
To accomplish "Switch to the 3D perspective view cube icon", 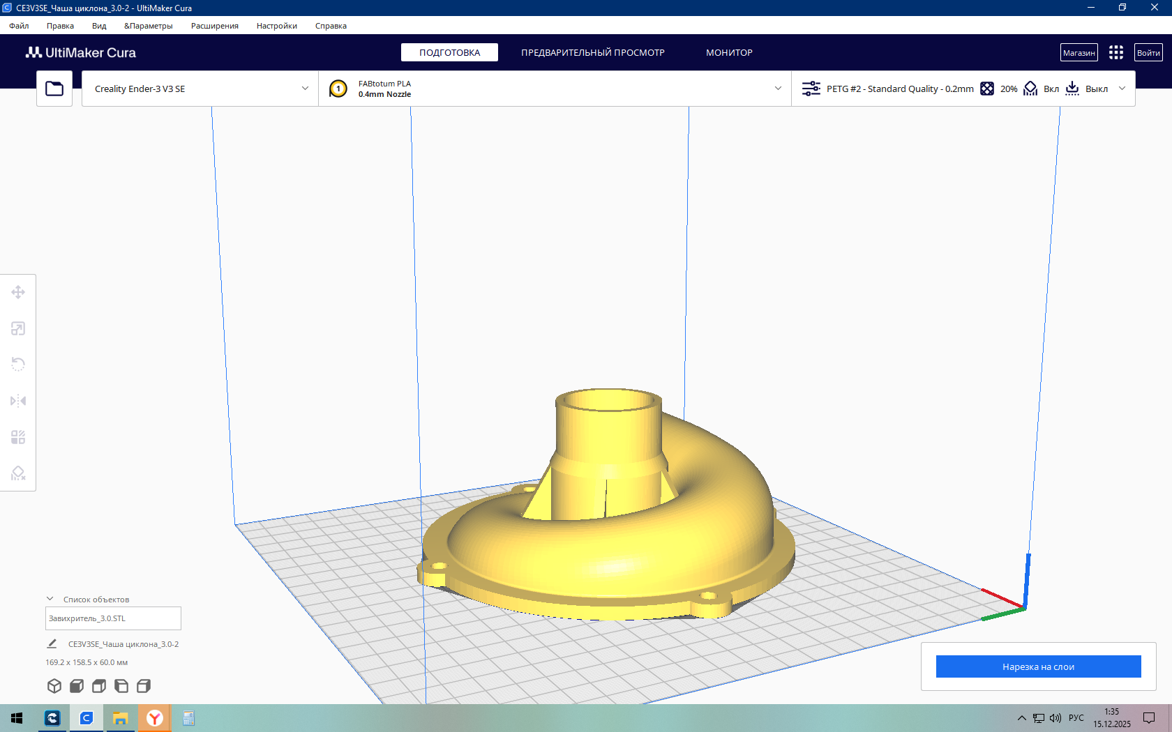I will click(54, 686).
